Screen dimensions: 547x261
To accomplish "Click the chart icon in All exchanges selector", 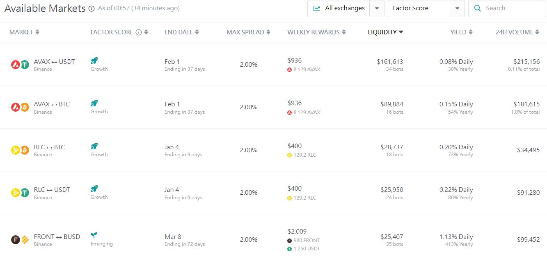I will [317, 8].
